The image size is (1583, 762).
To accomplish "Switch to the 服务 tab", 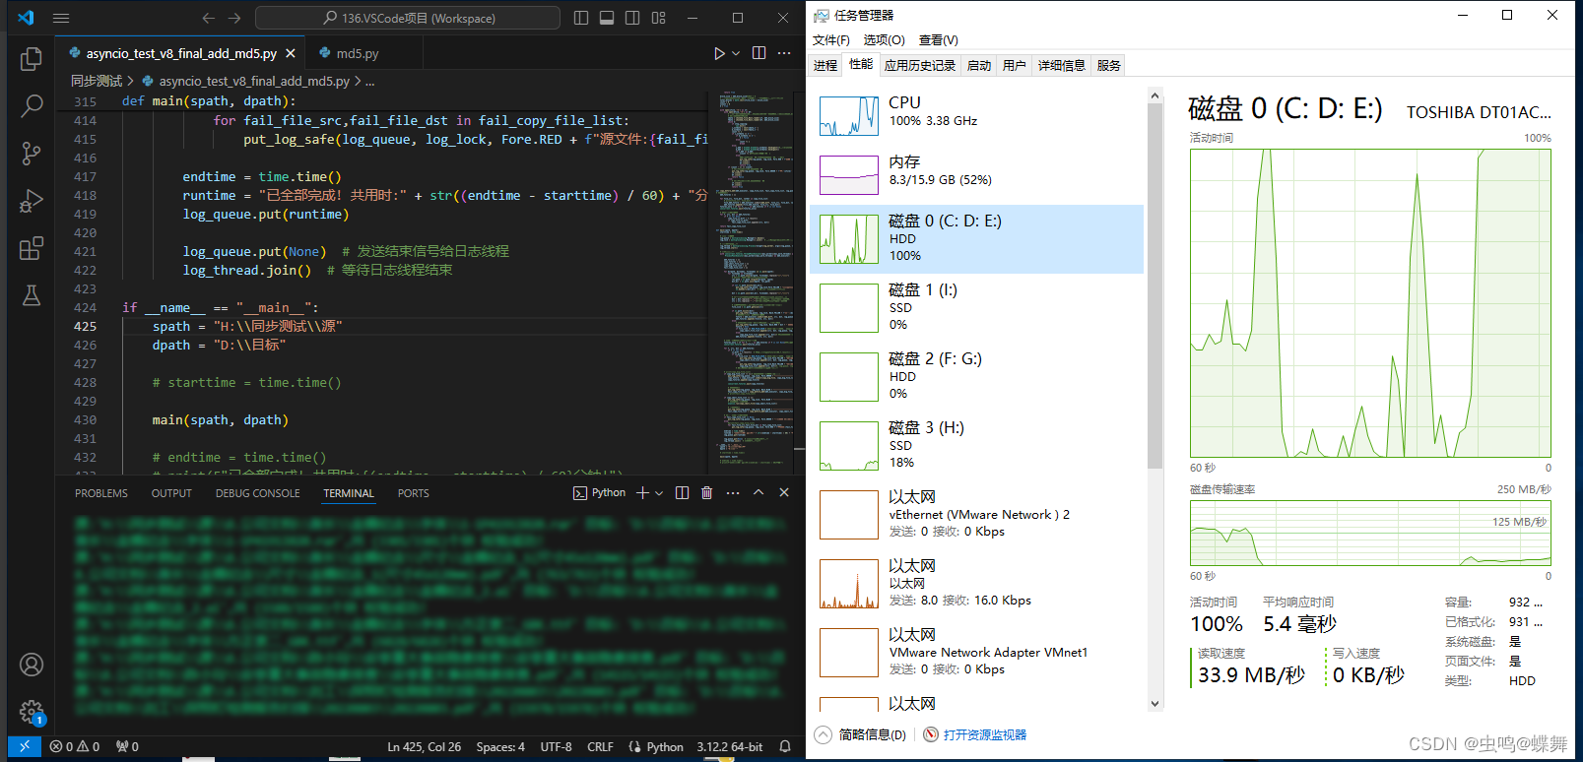I will [1108, 66].
